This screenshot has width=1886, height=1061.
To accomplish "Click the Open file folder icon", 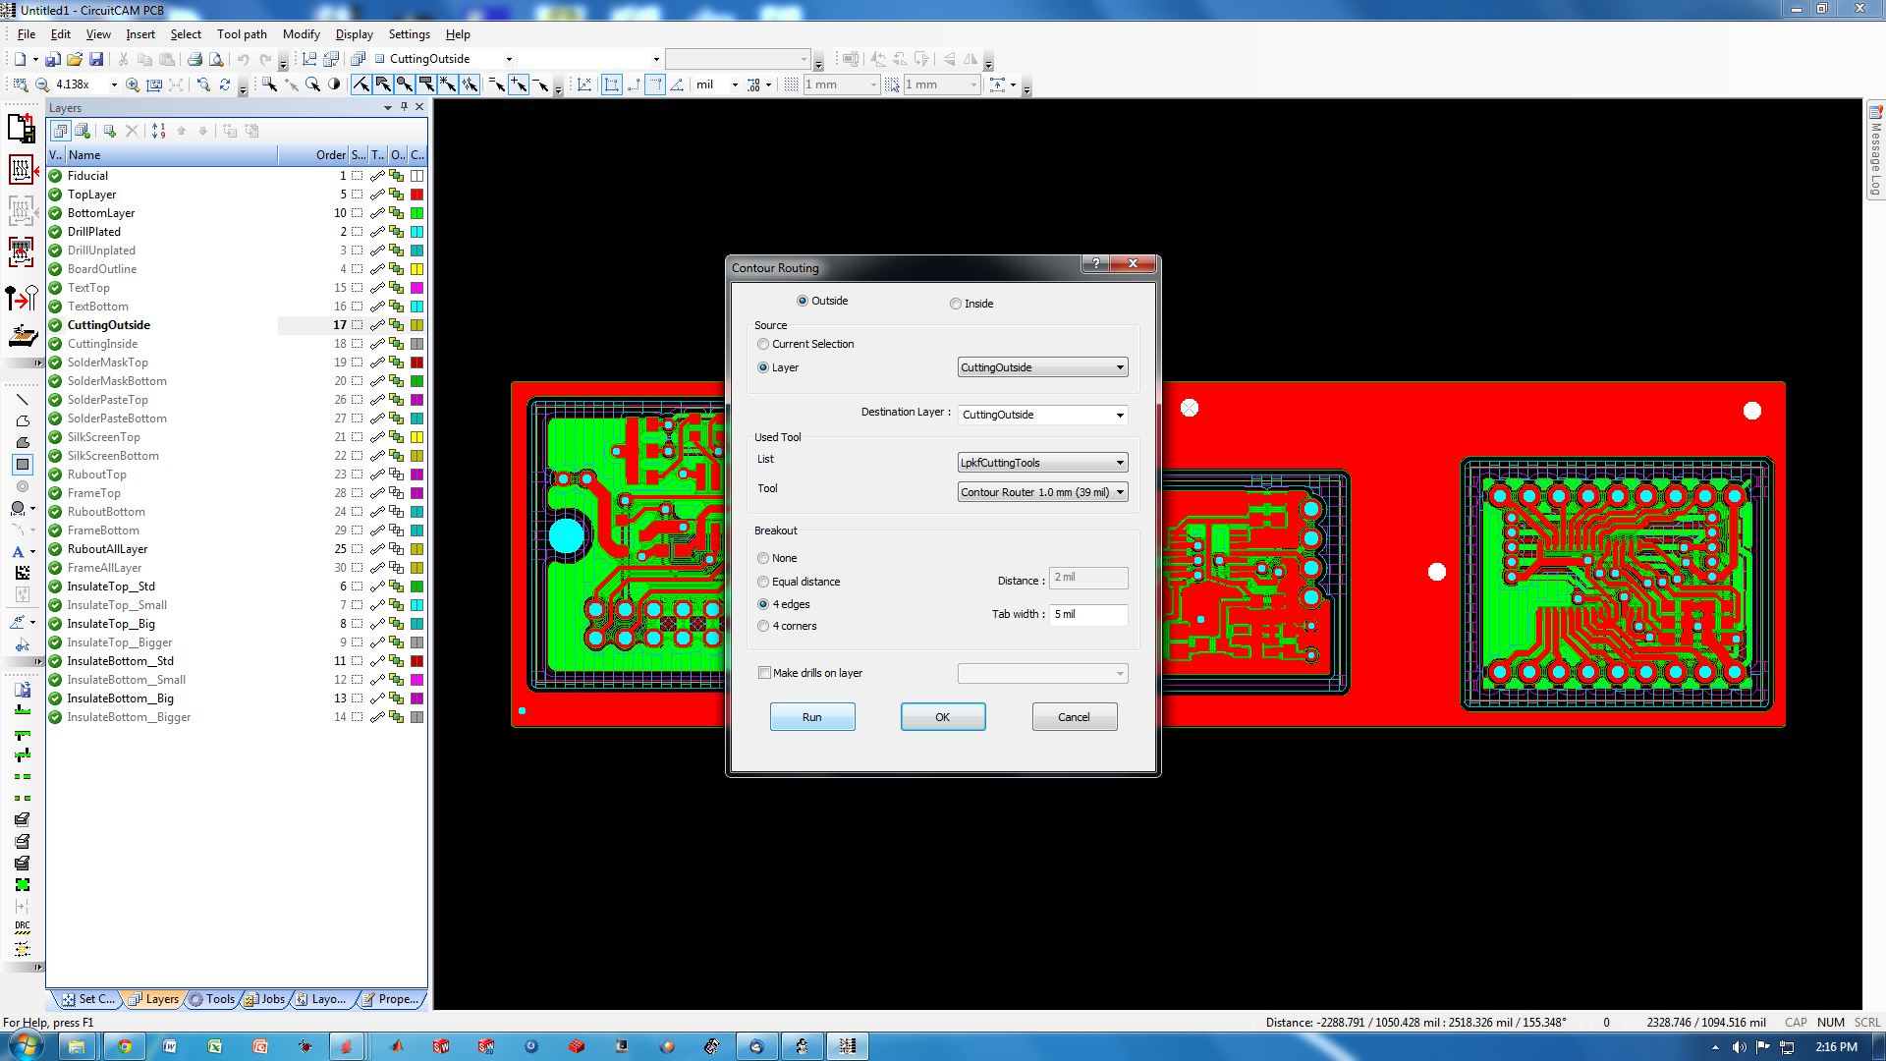I will coord(75,59).
